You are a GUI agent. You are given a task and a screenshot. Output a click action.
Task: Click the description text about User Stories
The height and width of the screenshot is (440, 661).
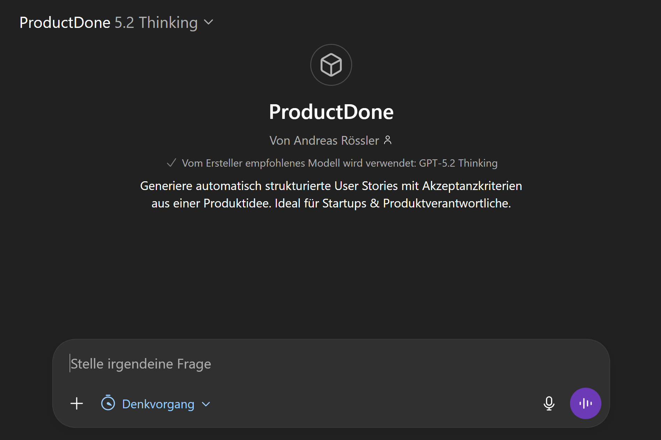coord(330,194)
